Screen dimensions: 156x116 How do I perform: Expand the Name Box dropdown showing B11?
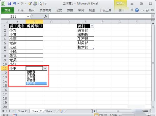(28, 16)
